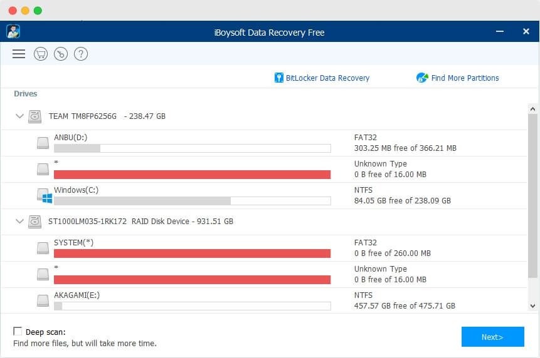The image size is (540, 358).
Task: Click TEAM TM8FP6256G disk icon
Action: pos(34,116)
